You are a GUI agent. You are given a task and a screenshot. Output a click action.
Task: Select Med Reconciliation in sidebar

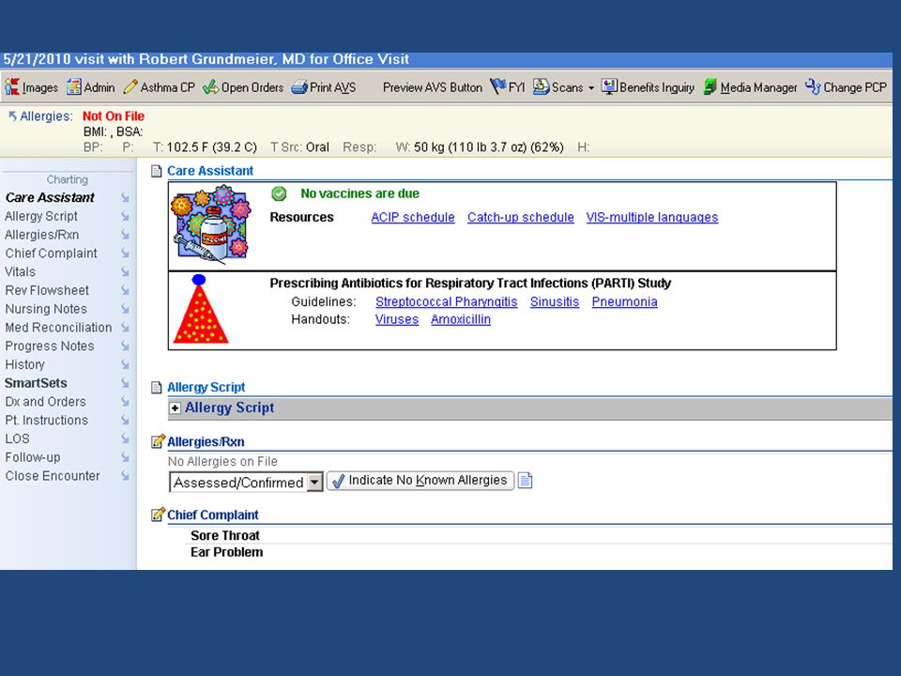pos(58,327)
